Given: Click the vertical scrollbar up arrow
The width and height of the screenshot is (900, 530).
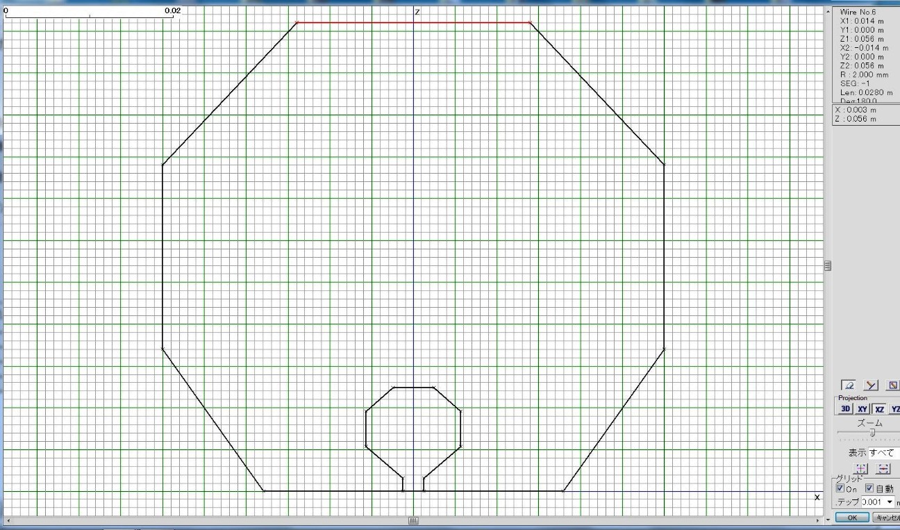Looking at the screenshot, I should coord(827,11).
